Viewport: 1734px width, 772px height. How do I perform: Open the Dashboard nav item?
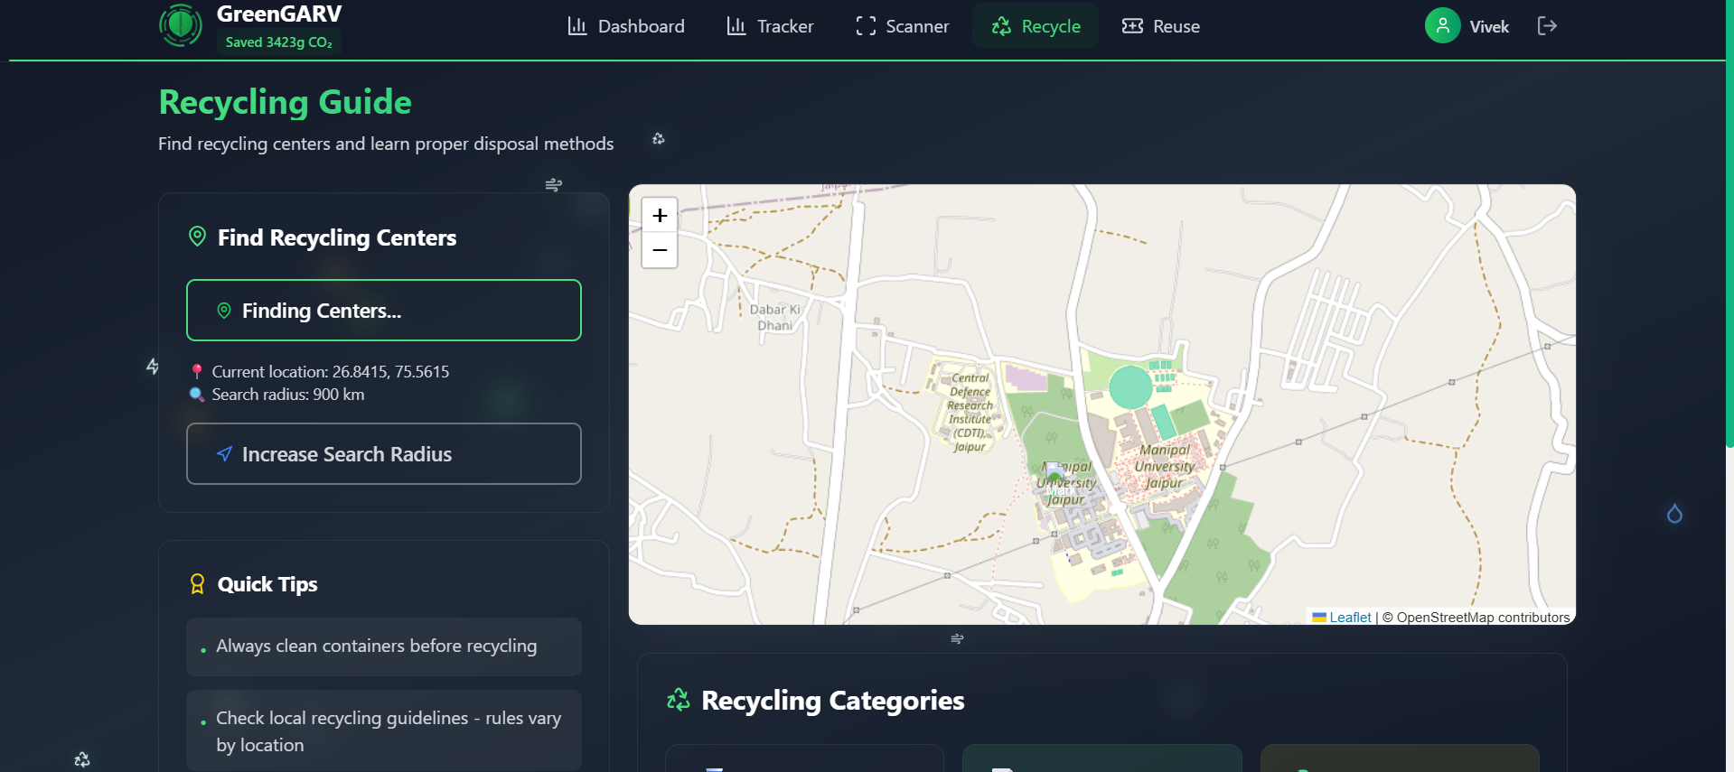click(625, 26)
